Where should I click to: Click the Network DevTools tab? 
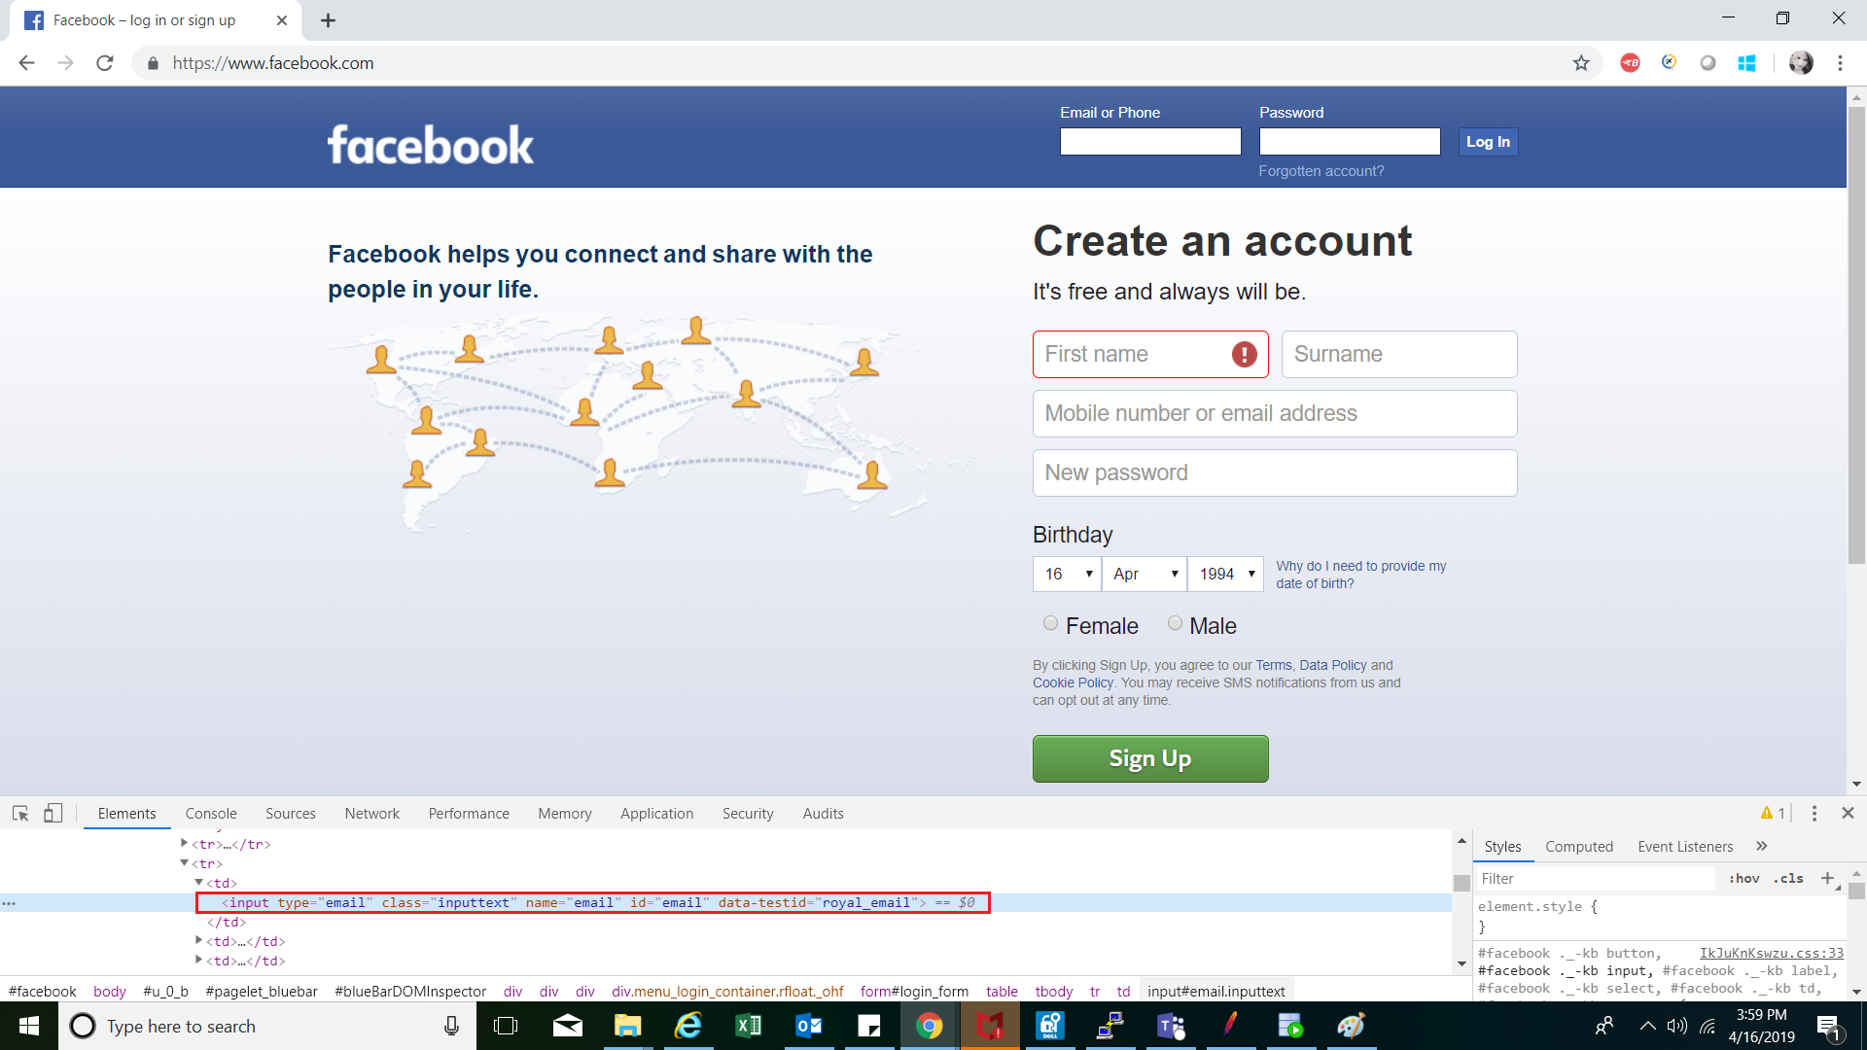point(371,813)
